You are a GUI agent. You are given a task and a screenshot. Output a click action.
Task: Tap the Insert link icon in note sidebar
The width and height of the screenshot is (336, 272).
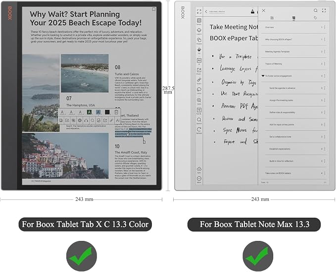click(199, 80)
